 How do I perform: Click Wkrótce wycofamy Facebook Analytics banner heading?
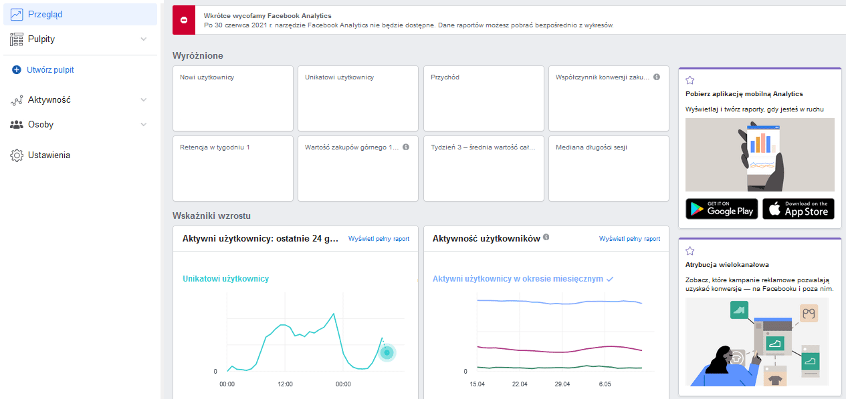[268, 15]
